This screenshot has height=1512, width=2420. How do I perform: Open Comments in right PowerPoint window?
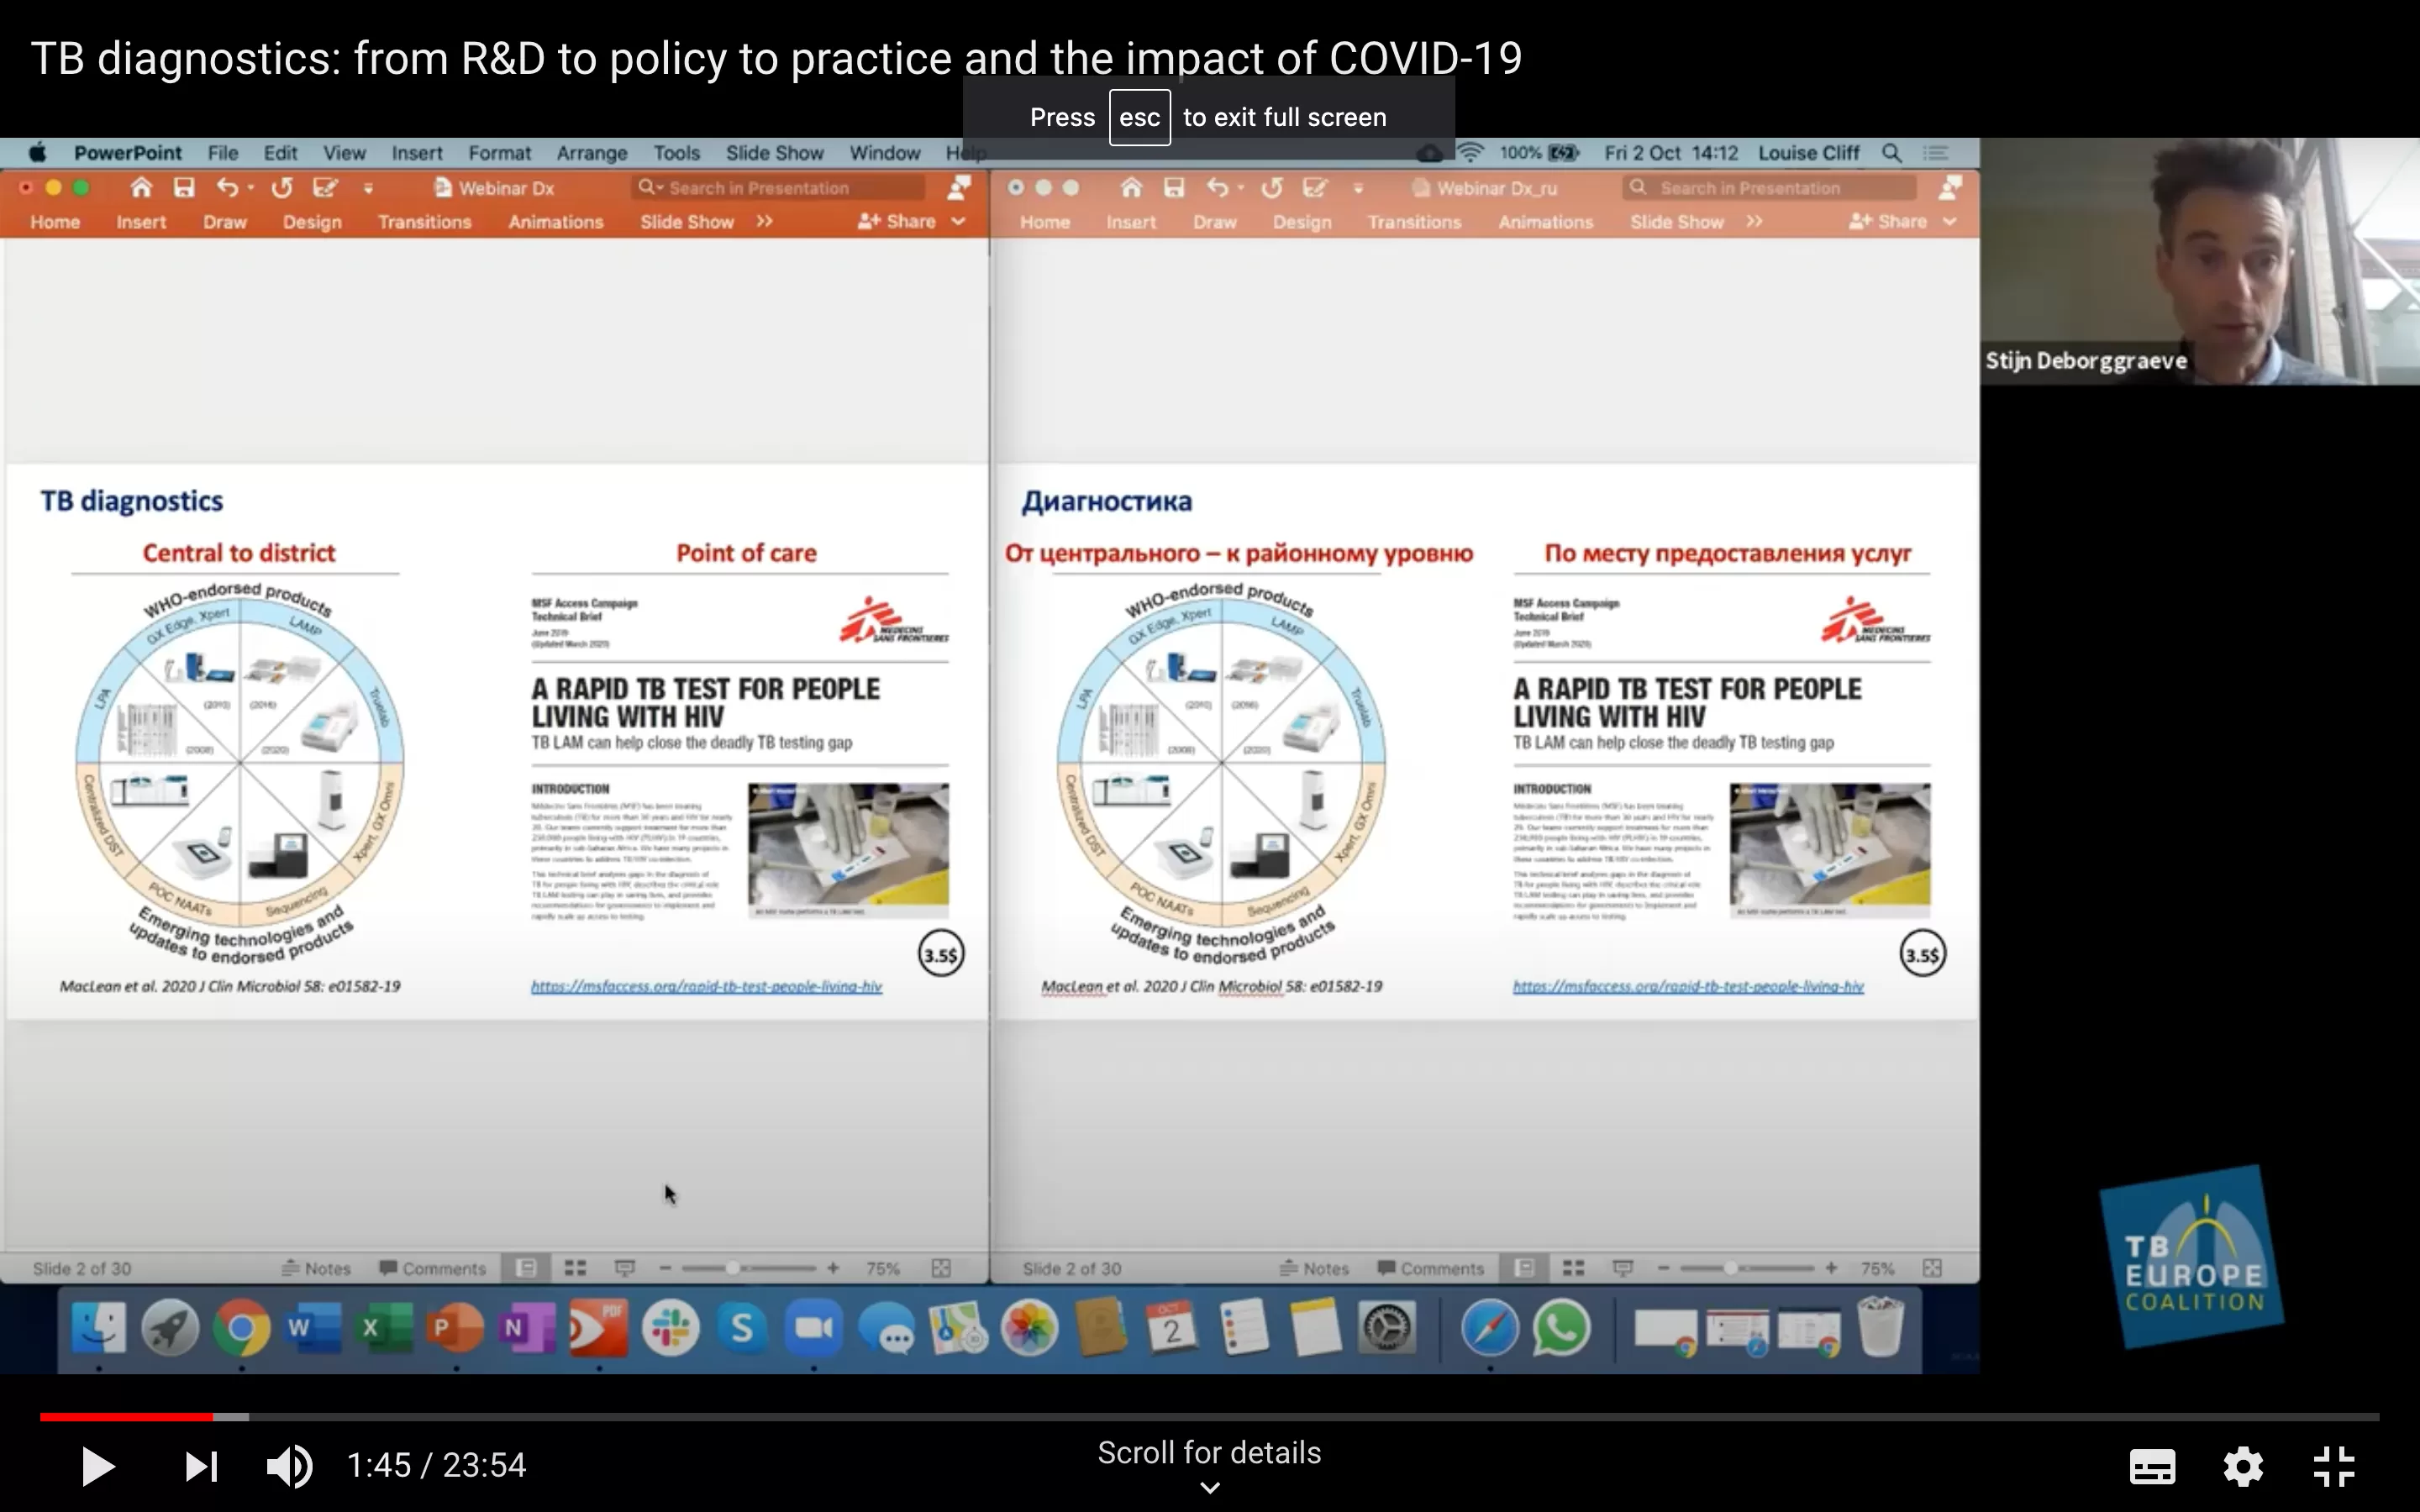click(1430, 1268)
